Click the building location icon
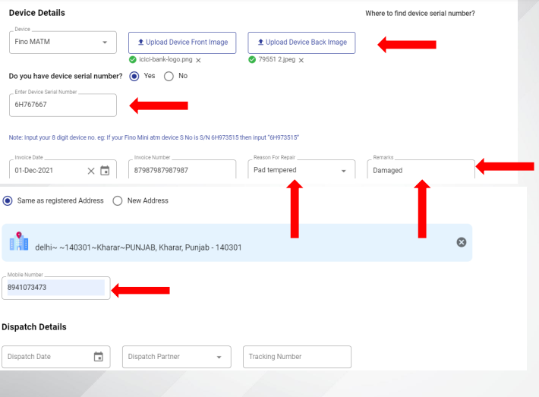539x397 pixels. click(19, 241)
